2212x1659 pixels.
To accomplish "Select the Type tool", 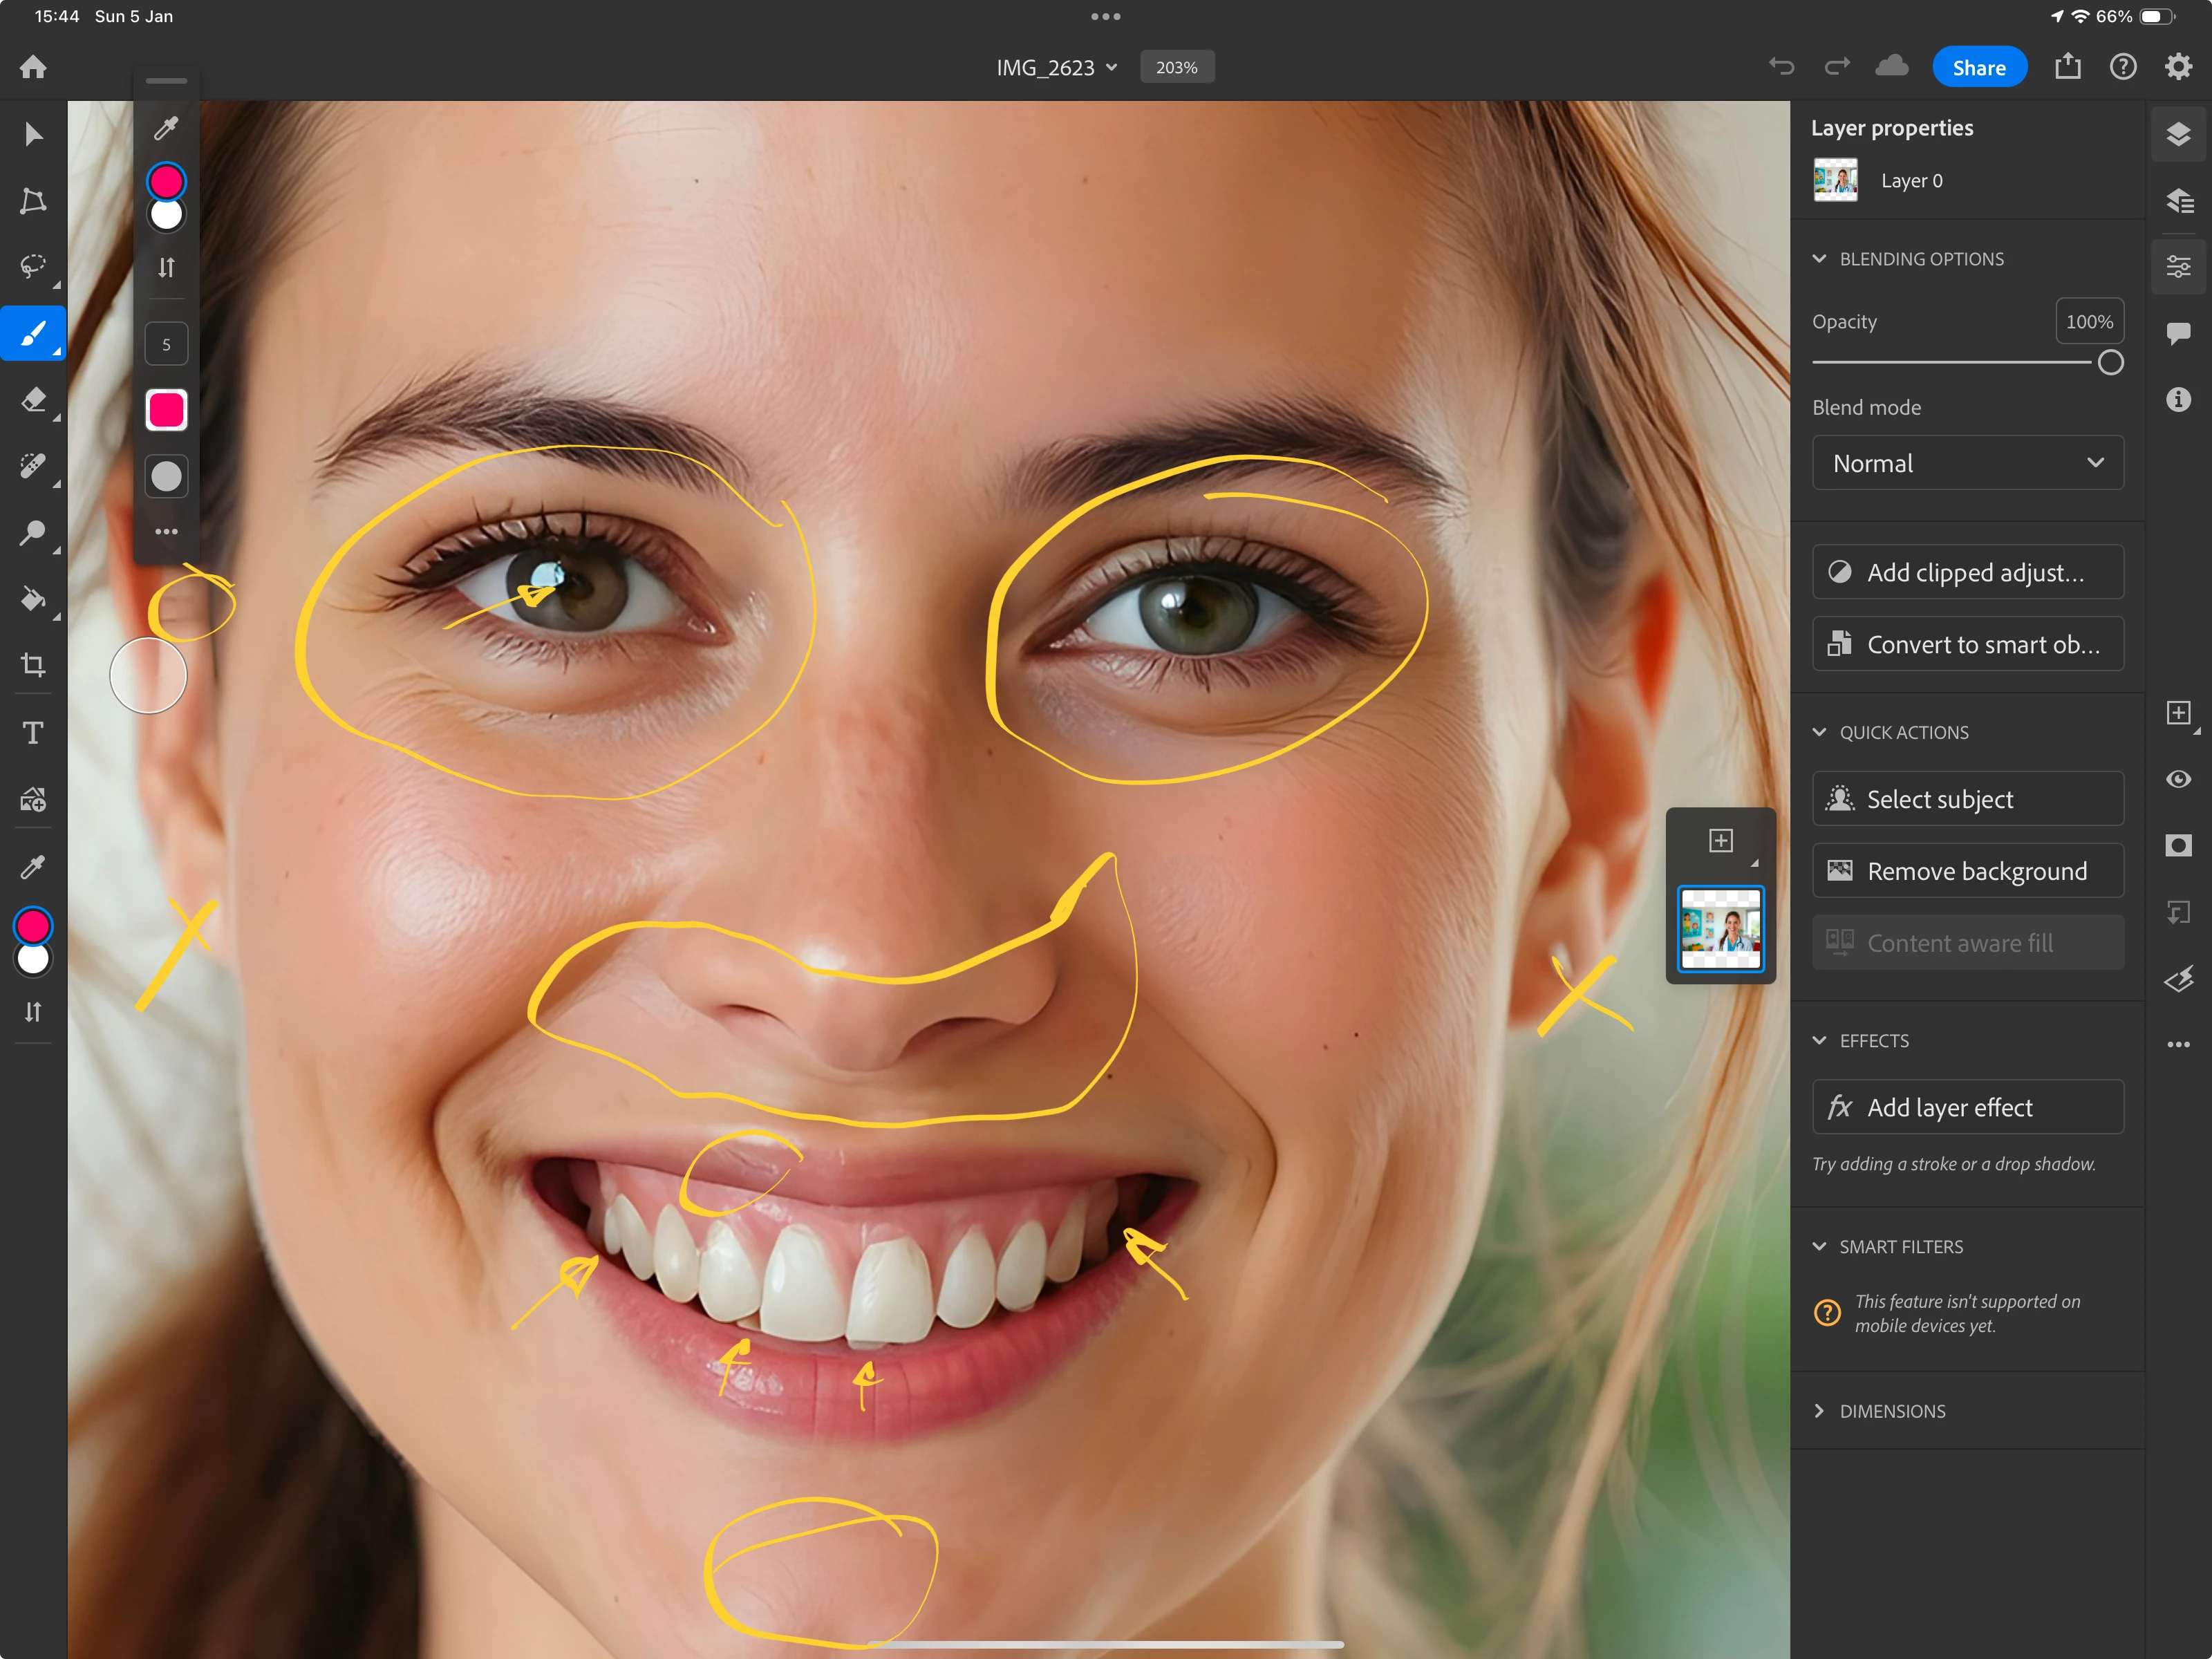I will (x=33, y=733).
